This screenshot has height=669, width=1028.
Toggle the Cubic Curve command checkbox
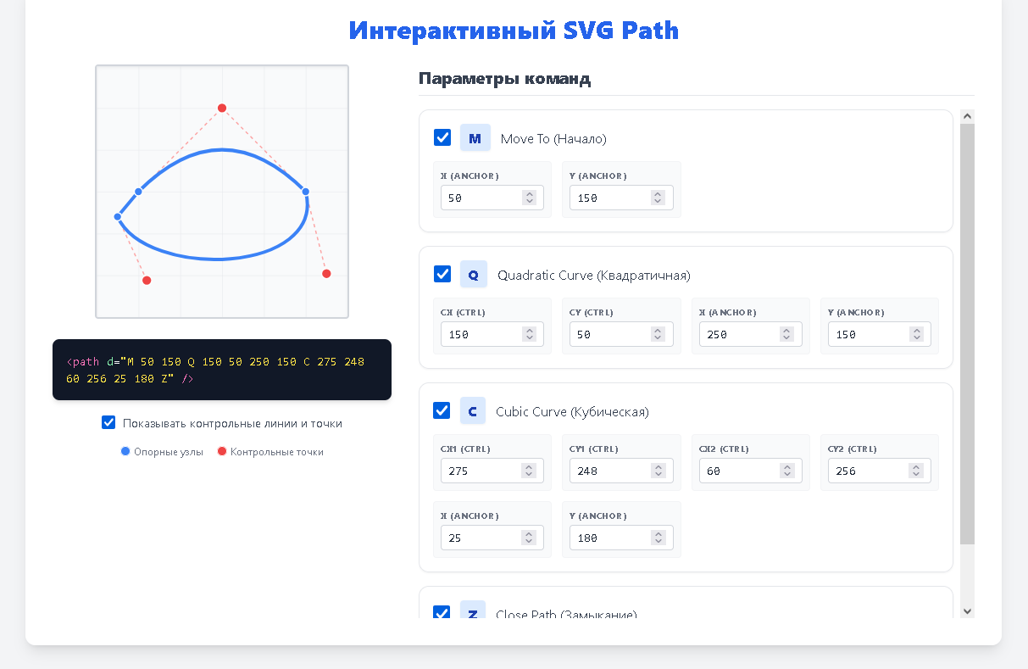pos(442,410)
